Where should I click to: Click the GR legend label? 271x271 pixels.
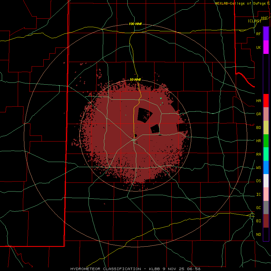259,114
